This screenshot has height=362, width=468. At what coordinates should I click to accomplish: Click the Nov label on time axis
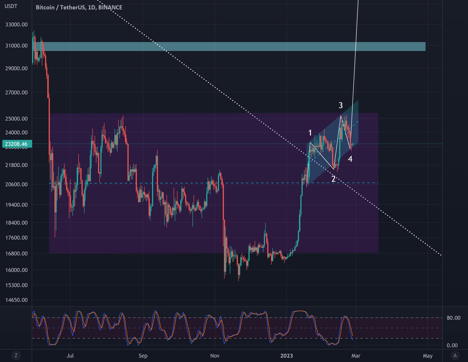tap(214, 356)
